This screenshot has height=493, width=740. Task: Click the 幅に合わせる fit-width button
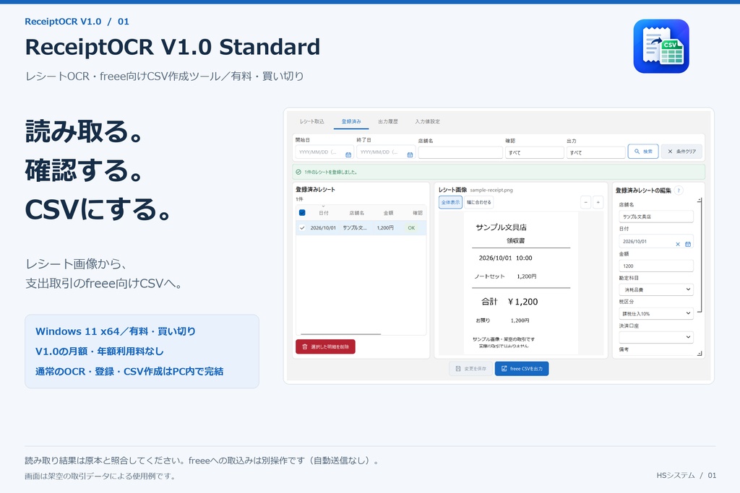click(479, 202)
